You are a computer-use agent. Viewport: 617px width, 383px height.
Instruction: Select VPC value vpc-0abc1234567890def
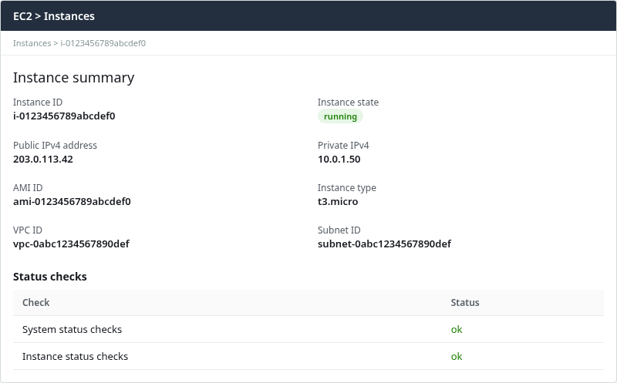pyautogui.click(x=71, y=244)
